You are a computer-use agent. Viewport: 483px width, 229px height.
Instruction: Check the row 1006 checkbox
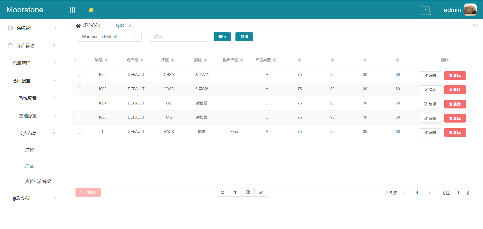coord(79,74)
